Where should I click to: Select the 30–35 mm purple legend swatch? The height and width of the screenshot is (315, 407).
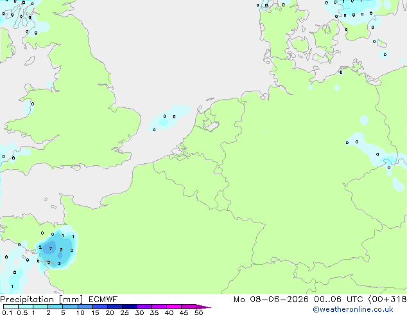click(x=144, y=307)
